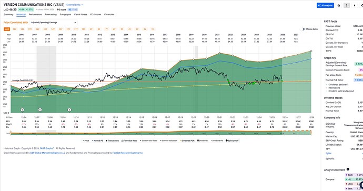
Task: Click the green Earnings Growth Rate value
Action: click(359, 64)
